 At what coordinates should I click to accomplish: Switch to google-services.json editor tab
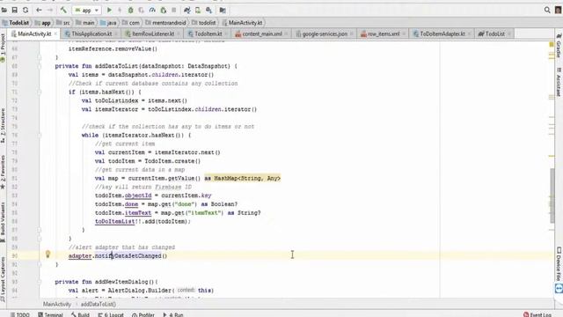[x=325, y=33]
